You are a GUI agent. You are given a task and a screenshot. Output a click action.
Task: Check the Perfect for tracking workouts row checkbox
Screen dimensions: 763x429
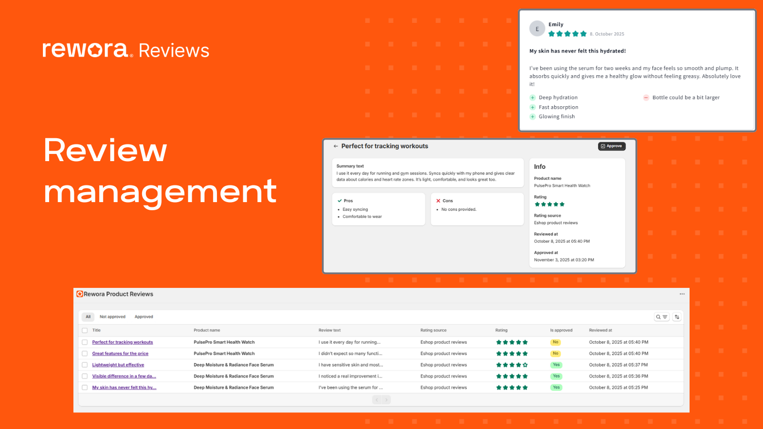click(85, 342)
